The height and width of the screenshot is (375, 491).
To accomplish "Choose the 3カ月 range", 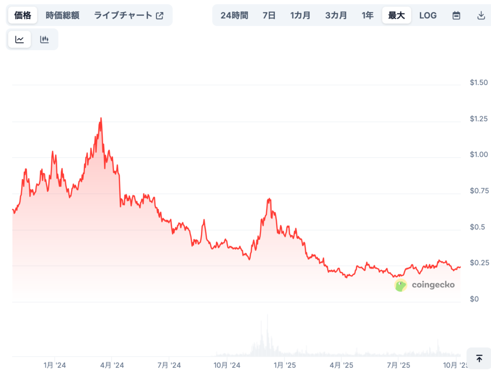I will [x=336, y=15].
